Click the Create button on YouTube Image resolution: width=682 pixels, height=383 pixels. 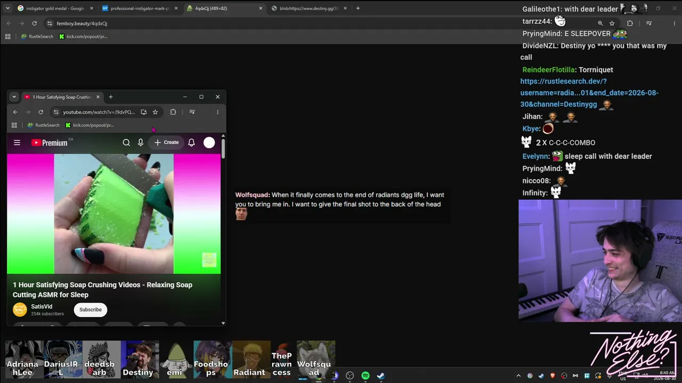click(167, 143)
